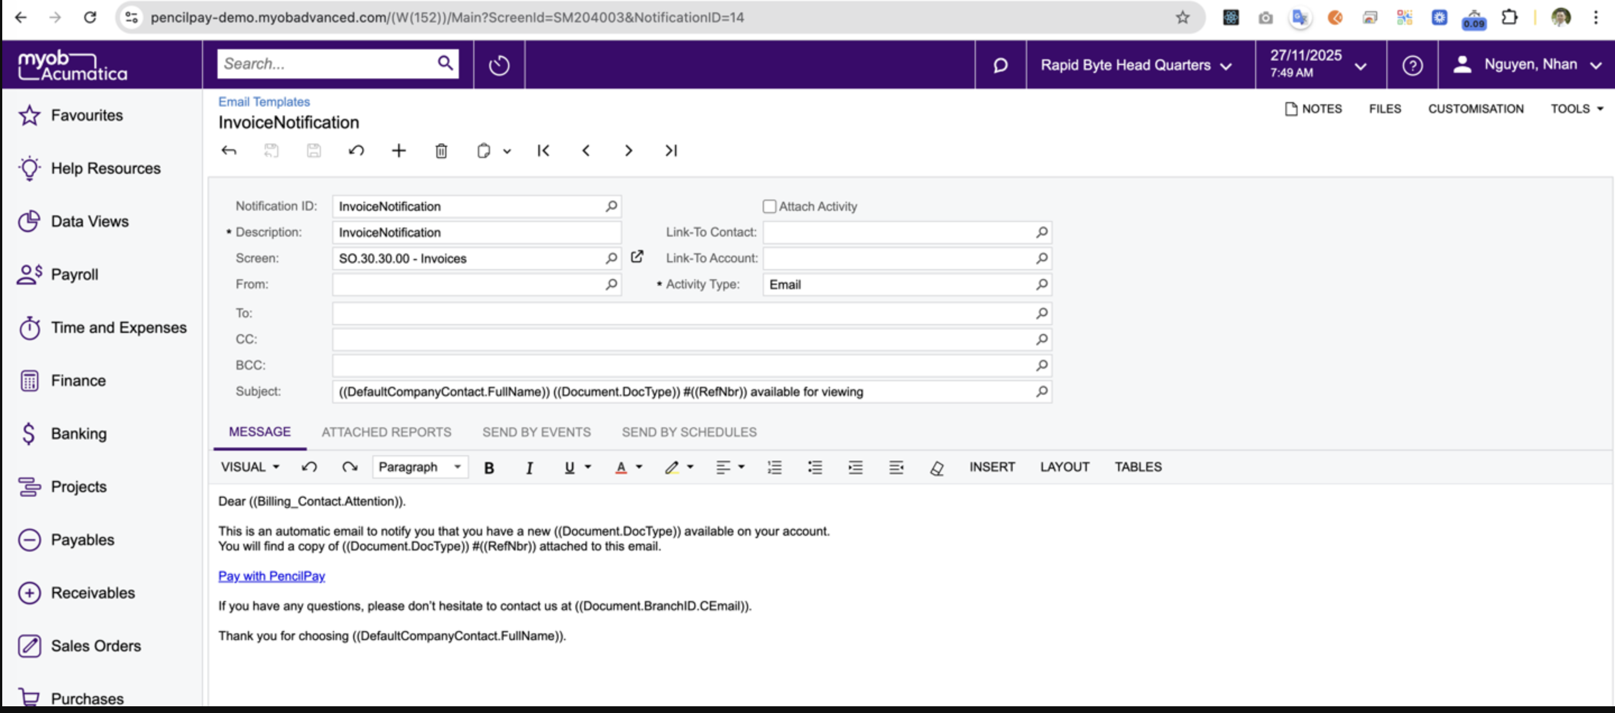The image size is (1615, 713).
Task: Switch to the ATTACHED REPORTS tab
Action: pyautogui.click(x=386, y=432)
